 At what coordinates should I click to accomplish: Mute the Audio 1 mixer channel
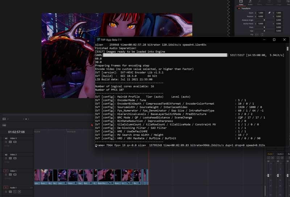tap(273, 158)
